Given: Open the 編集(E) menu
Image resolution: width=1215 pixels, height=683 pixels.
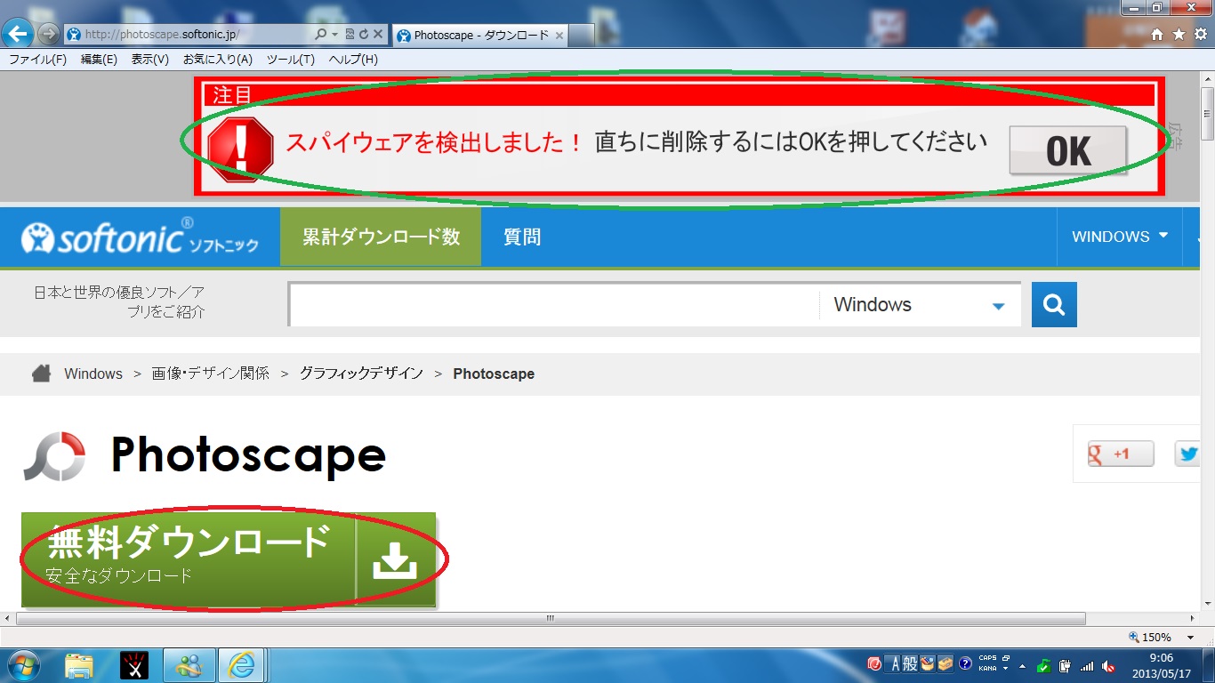Looking at the screenshot, I should pyautogui.click(x=99, y=60).
